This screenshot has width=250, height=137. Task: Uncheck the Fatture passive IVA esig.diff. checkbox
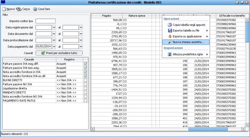pos(85,64)
